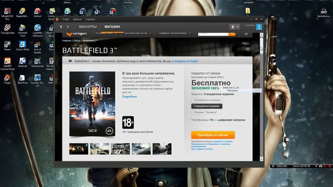Open the Action! desktop shortcut
Screen dimensions: 333x187
[37, 12]
